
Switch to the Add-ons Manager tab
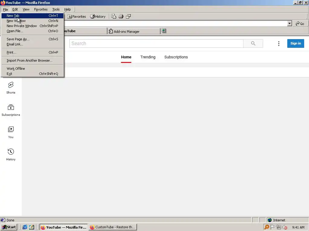[x=134, y=31]
